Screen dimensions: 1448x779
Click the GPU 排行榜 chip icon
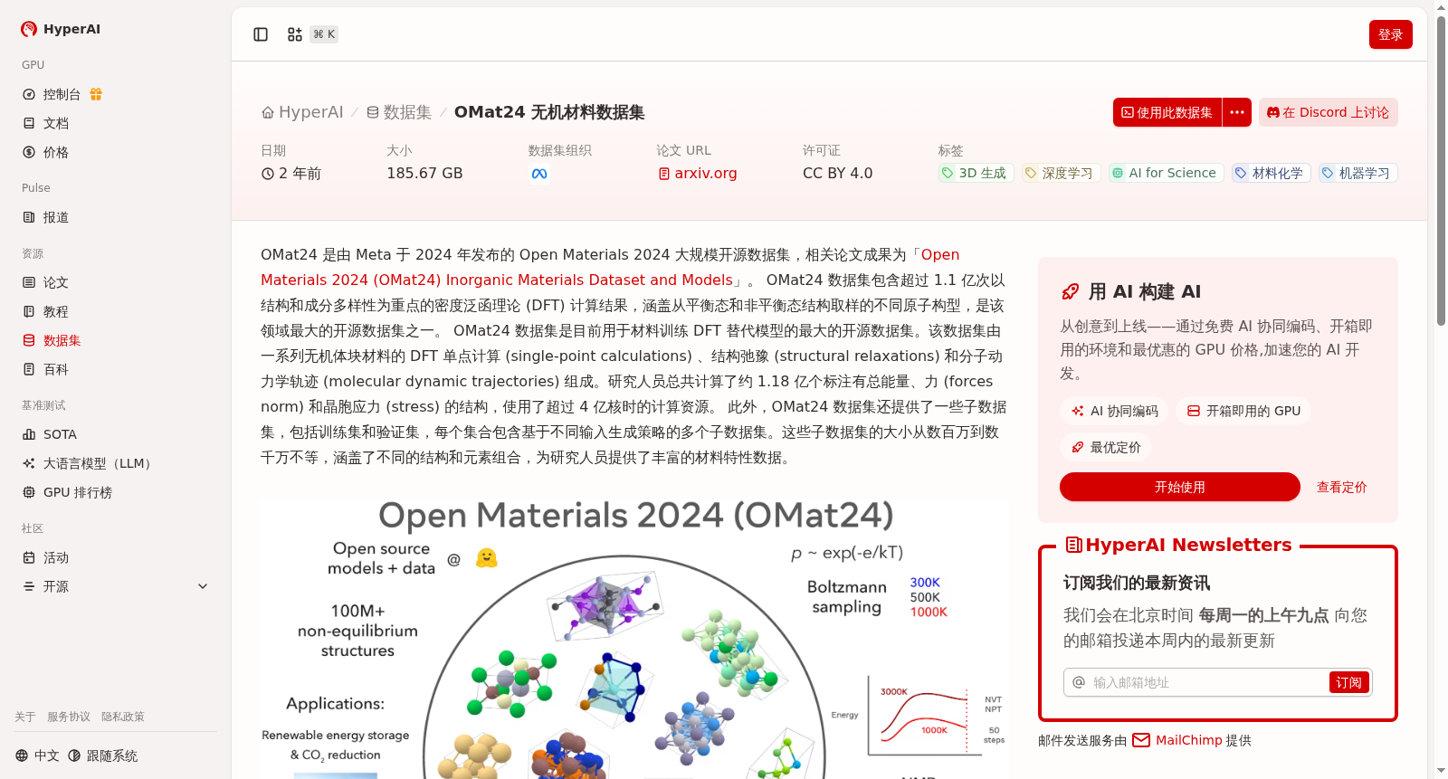click(29, 492)
